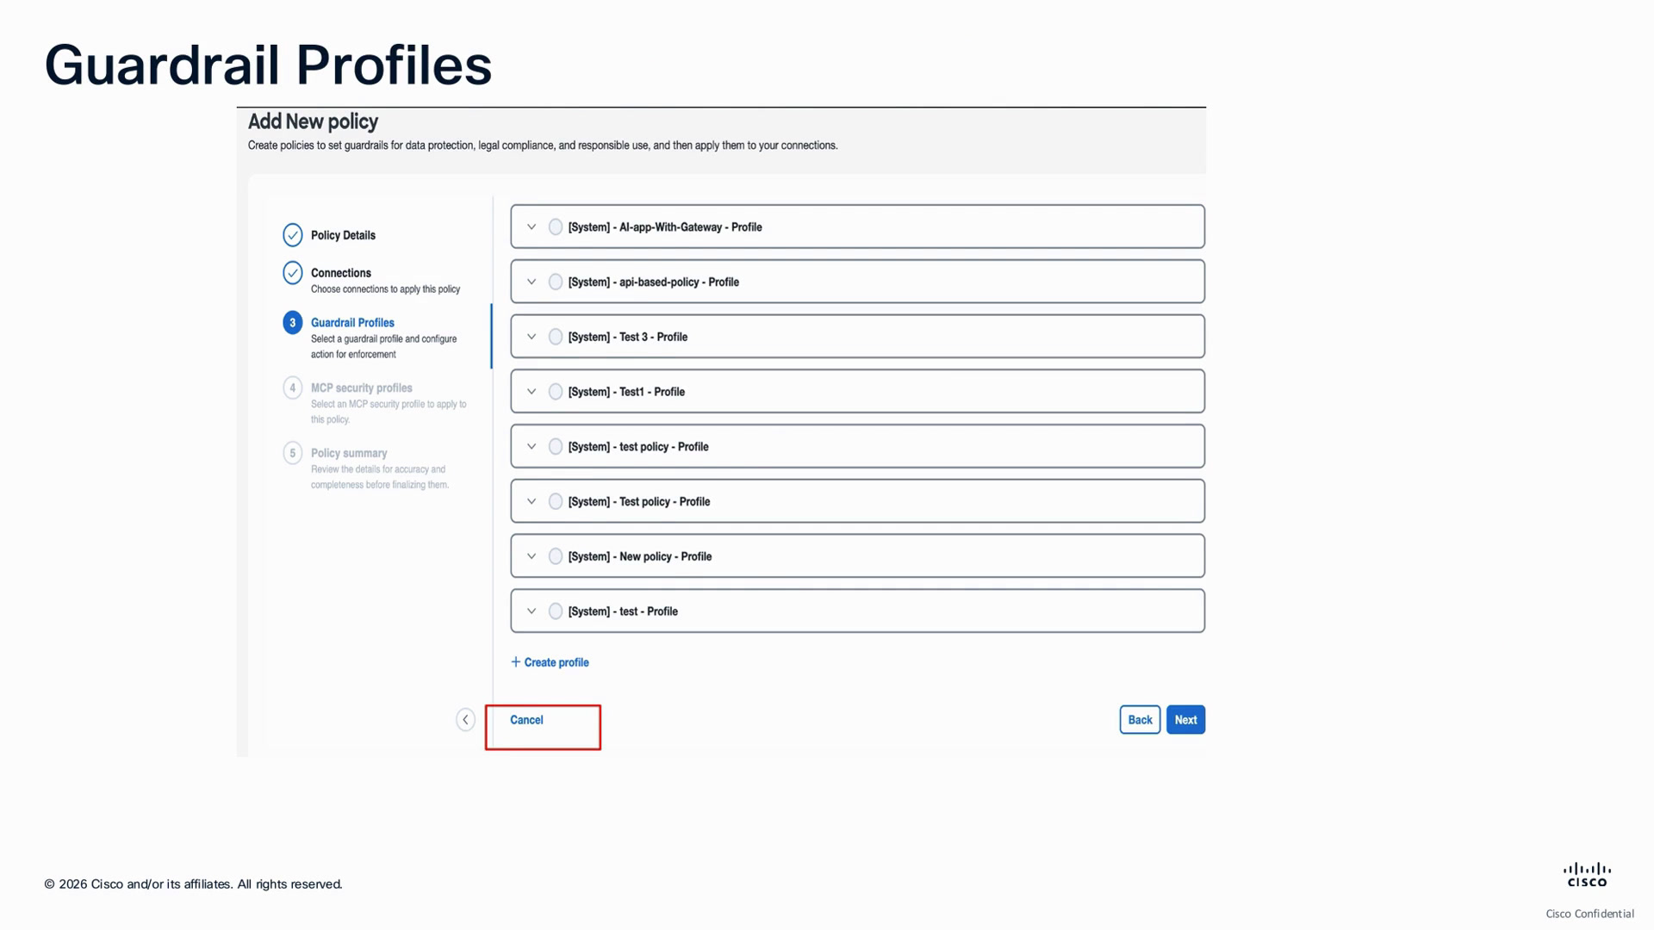Collapse the steps sidebar with the arrow icon
Viewport: 1654px width, 930px height.
465,720
